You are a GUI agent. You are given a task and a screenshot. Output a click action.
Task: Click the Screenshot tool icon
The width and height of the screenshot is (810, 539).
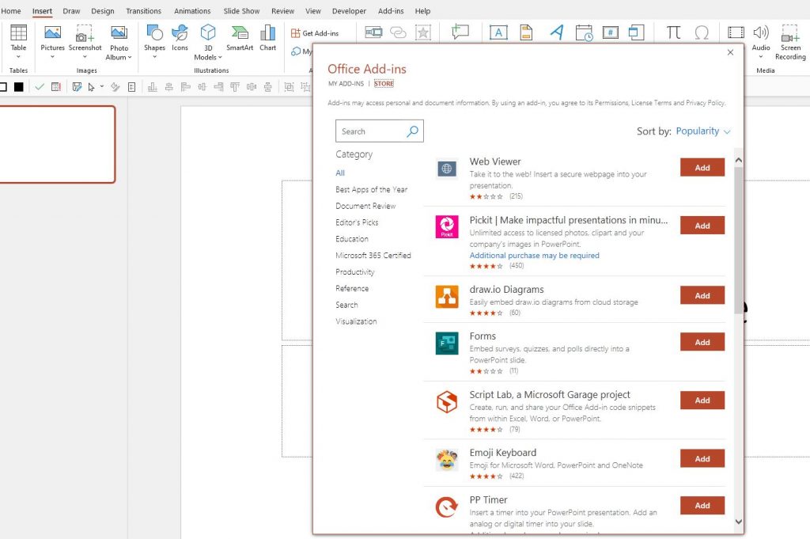[x=85, y=32]
